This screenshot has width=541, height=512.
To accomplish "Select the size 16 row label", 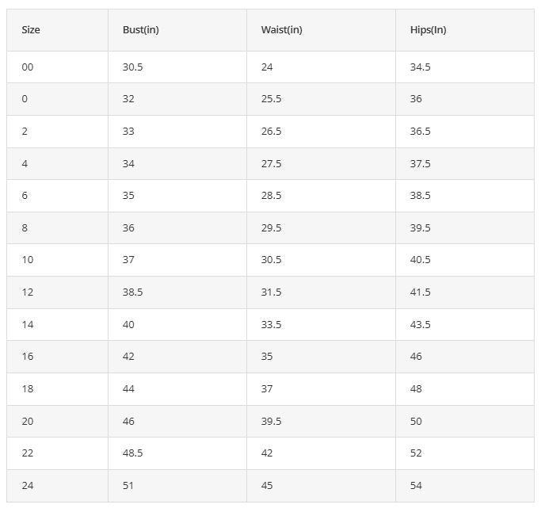I will coord(28,357).
